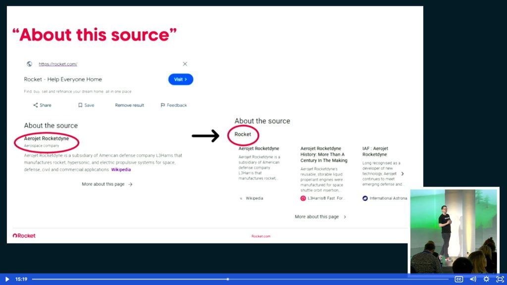
Task: Click the blue Visit button
Action: [181, 80]
